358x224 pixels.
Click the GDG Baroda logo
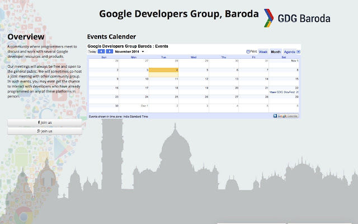point(297,18)
